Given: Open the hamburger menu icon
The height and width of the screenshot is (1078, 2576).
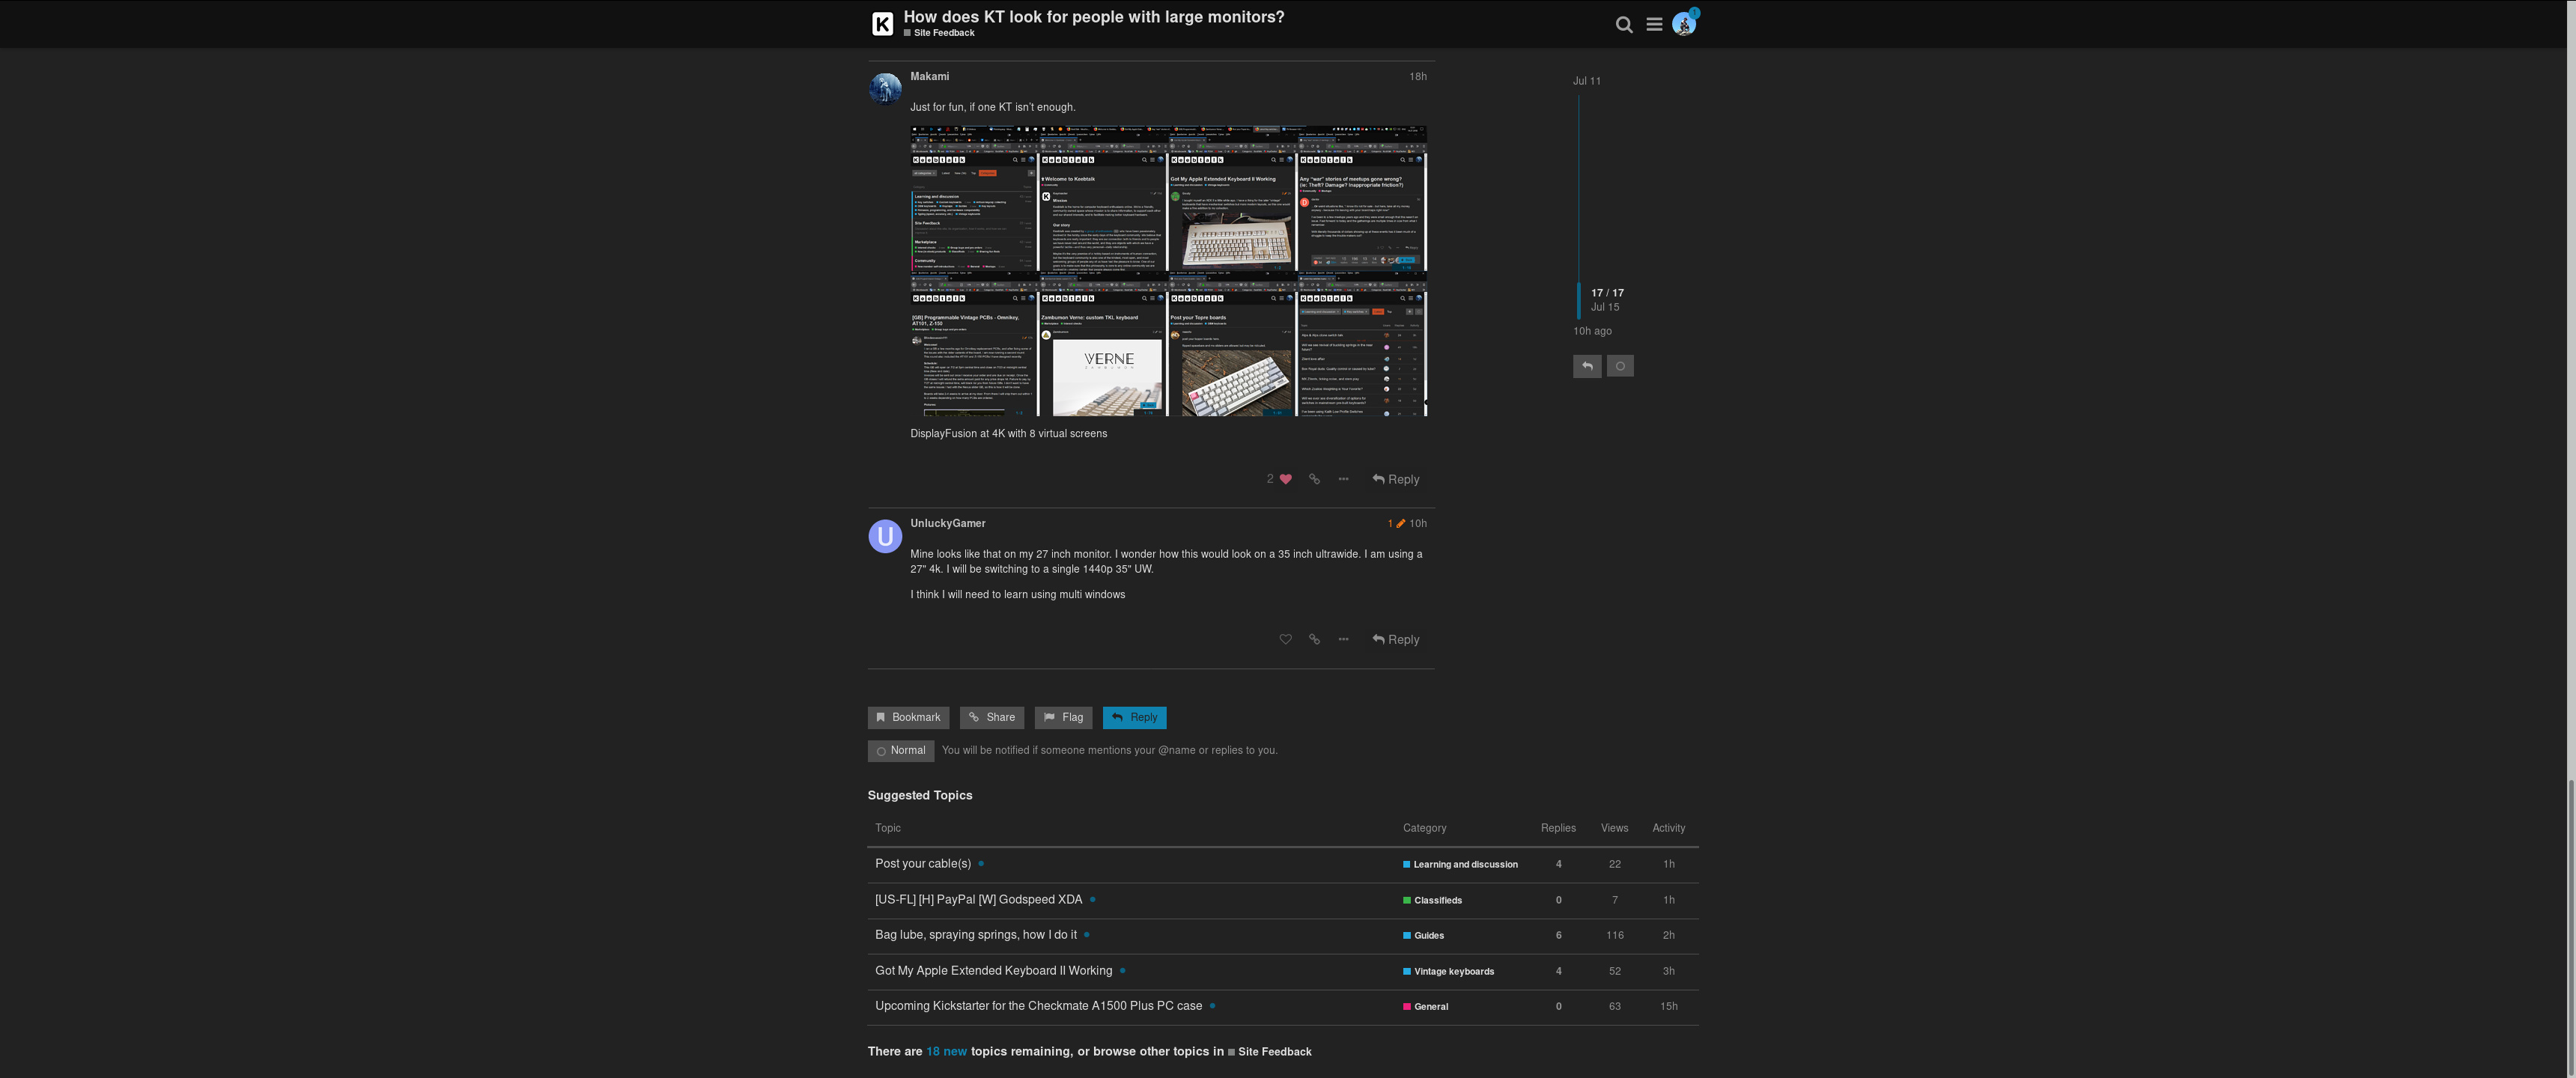Looking at the screenshot, I should [1654, 25].
